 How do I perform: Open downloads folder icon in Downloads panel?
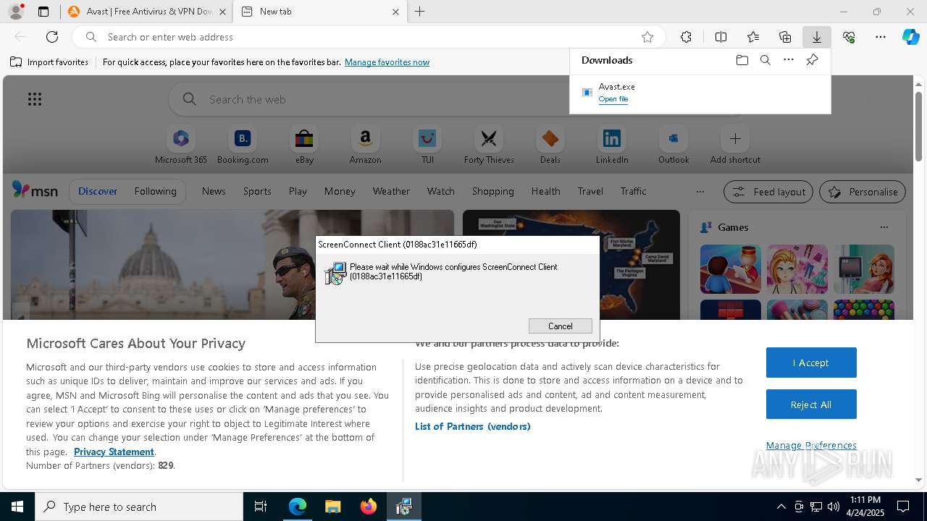pos(742,60)
